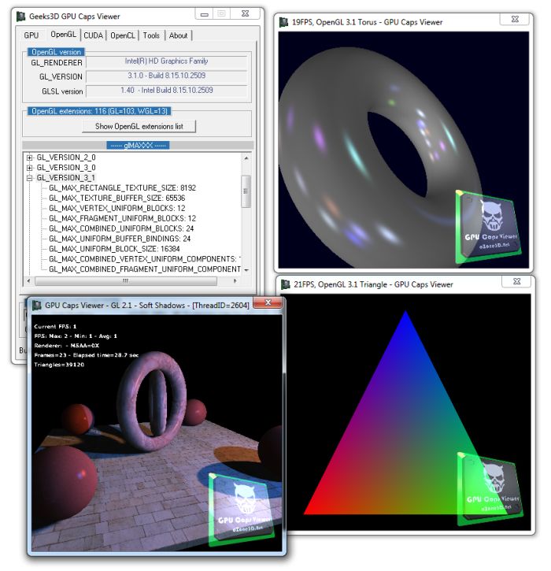The height and width of the screenshot is (571, 551).
Task: Click the tree horizontal scroll right arrow
Action: [235, 280]
